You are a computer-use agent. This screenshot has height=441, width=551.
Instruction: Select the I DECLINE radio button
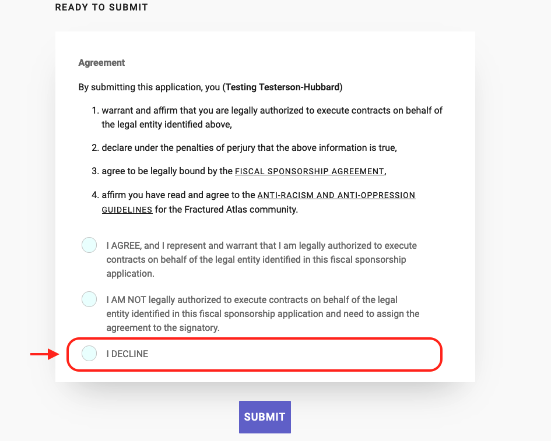pos(89,353)
